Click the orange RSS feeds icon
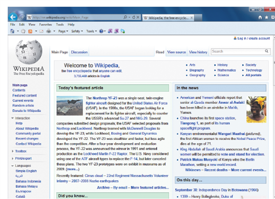 (x=30, y=31)
